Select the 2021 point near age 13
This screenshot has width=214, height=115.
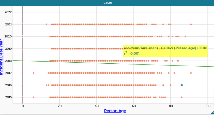tap(47, 24)
